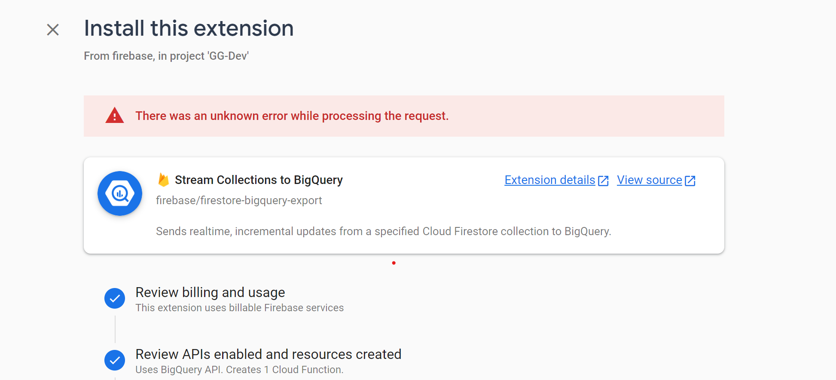Open the View source page
This screenshot has height=380, width=836.
[649, 180]
